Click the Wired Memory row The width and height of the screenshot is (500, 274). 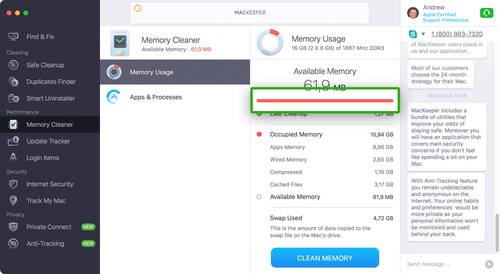tap(332, 159)
